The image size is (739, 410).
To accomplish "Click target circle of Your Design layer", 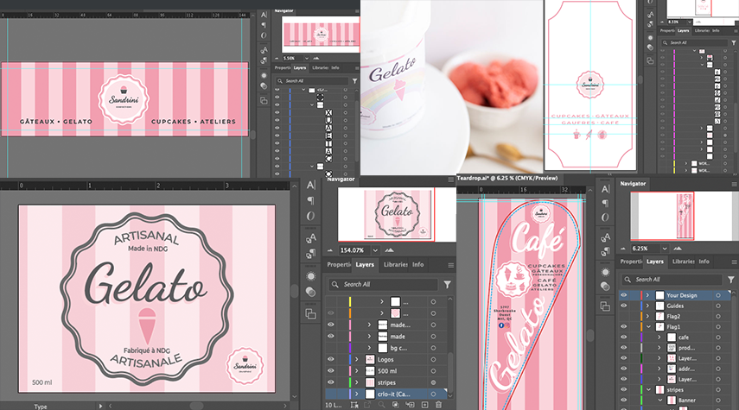I will coord(718,295).
